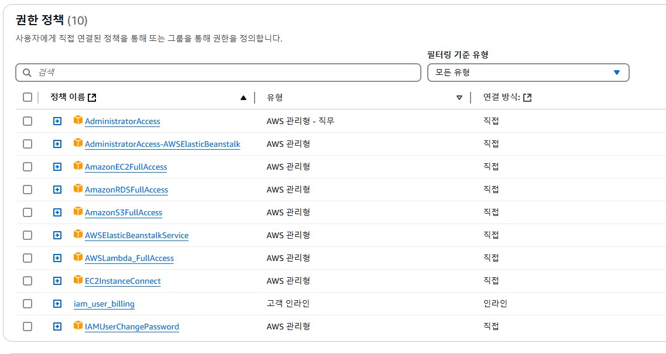
Task: Select the AmazonRDSFullAccess row checkbox
Action: tap(27, 190)
